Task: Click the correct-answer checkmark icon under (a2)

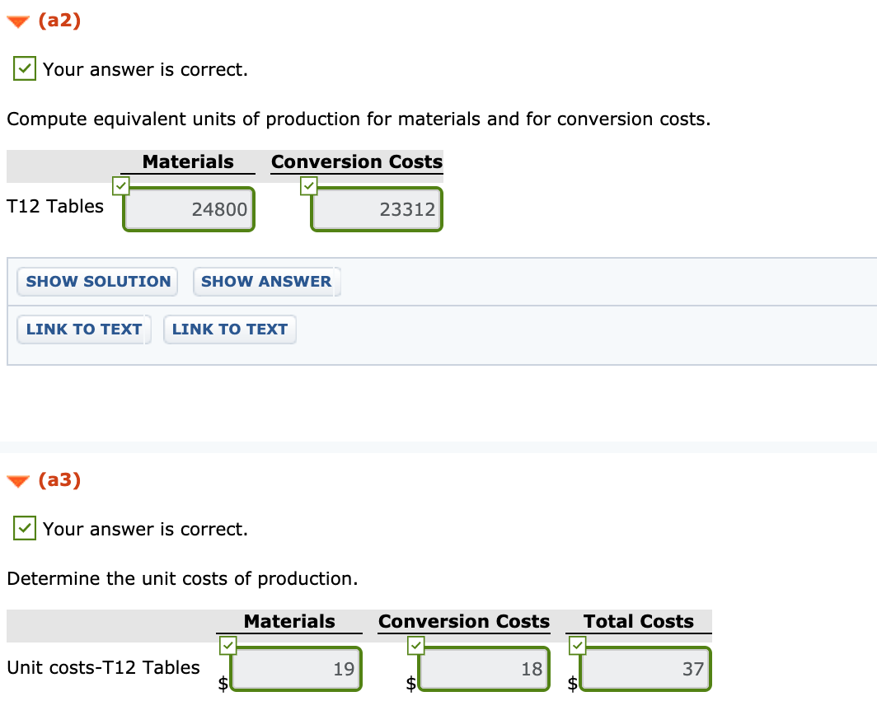Action: coord(24,68)
